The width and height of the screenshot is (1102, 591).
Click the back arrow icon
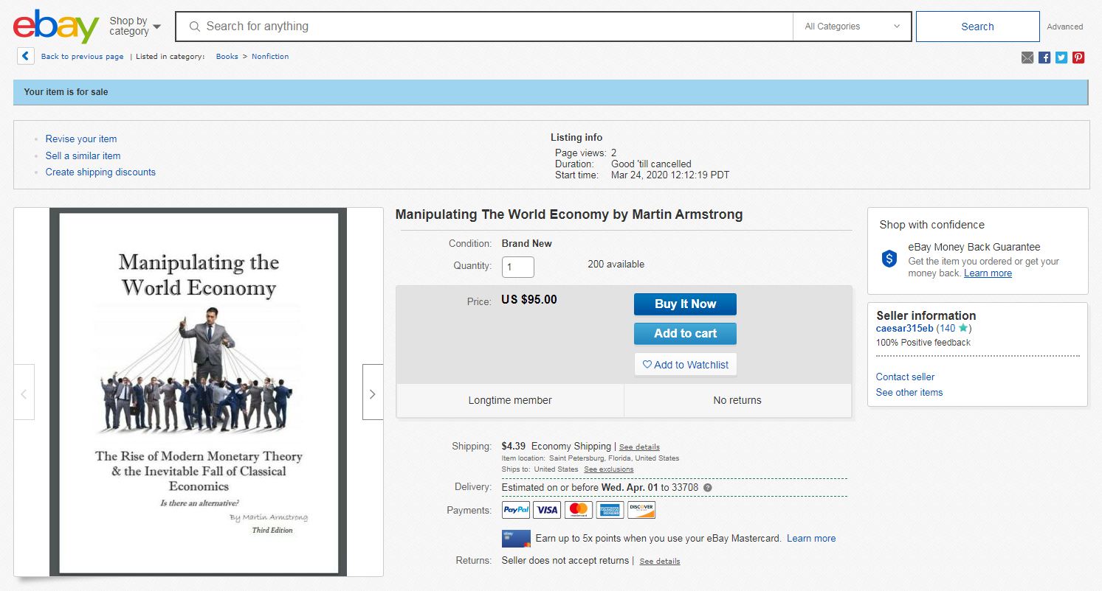pyautogui.click(x=26, y=56)
